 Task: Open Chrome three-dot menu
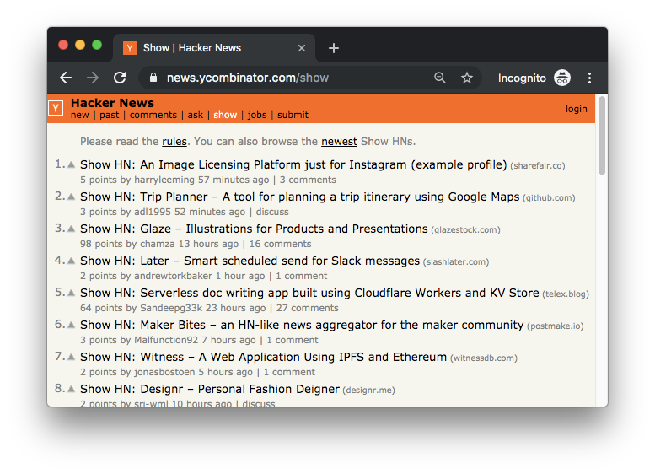589,78
